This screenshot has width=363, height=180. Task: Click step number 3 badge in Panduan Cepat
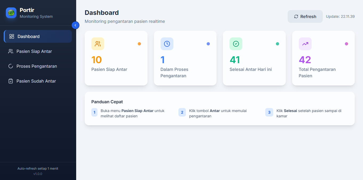coord(269,112)
